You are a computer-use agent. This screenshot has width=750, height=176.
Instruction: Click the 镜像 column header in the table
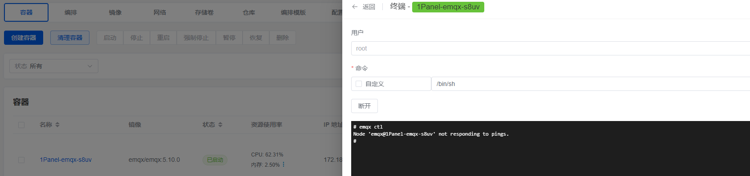135,125
